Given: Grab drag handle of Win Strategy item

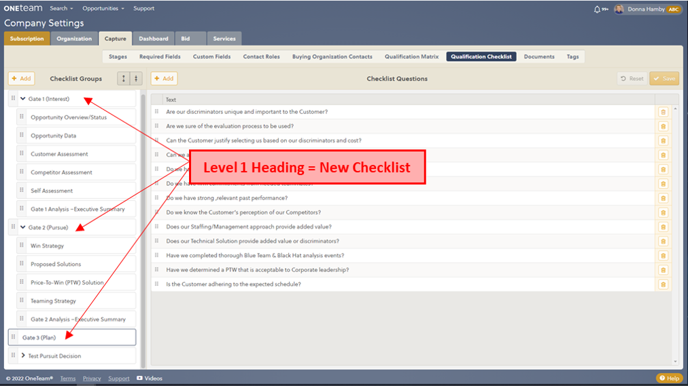Looking at the screenshot, I should pyautogui.click(x=22, y=245).
